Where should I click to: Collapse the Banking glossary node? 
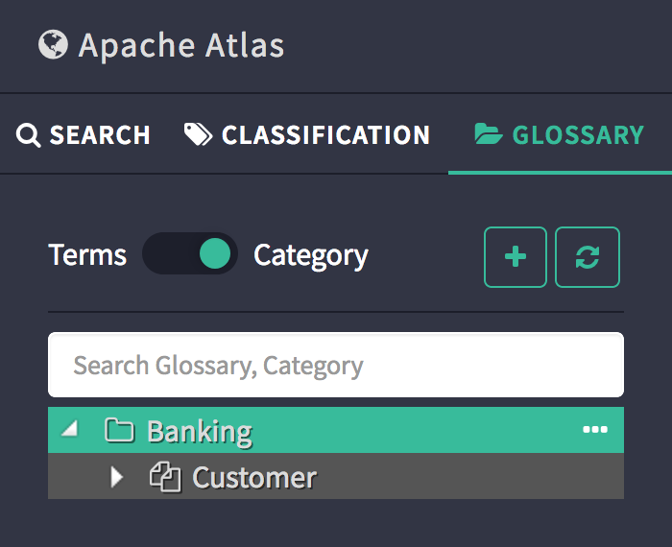[x=69, y=430]
